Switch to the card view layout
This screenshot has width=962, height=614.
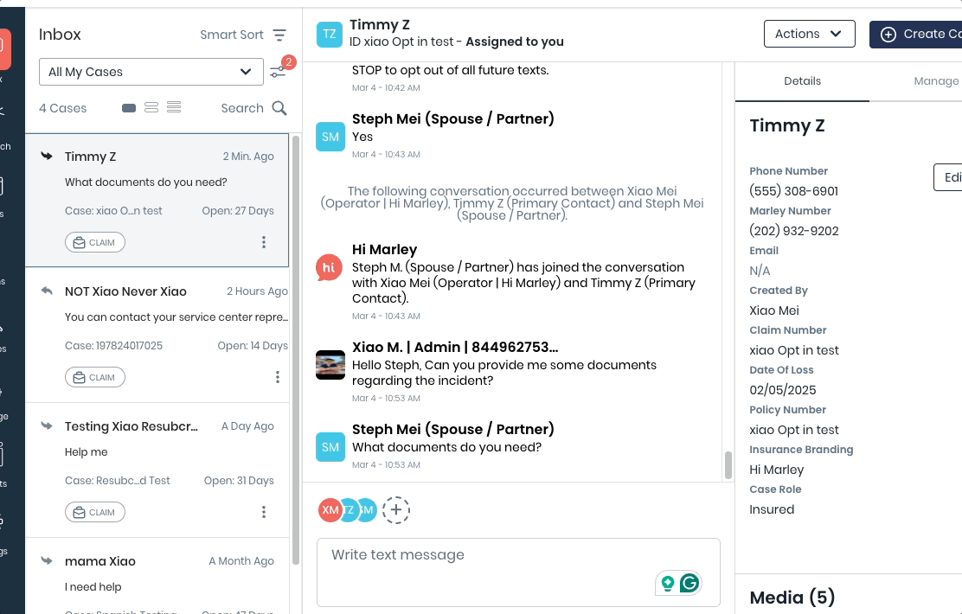(x=129, y=108)
